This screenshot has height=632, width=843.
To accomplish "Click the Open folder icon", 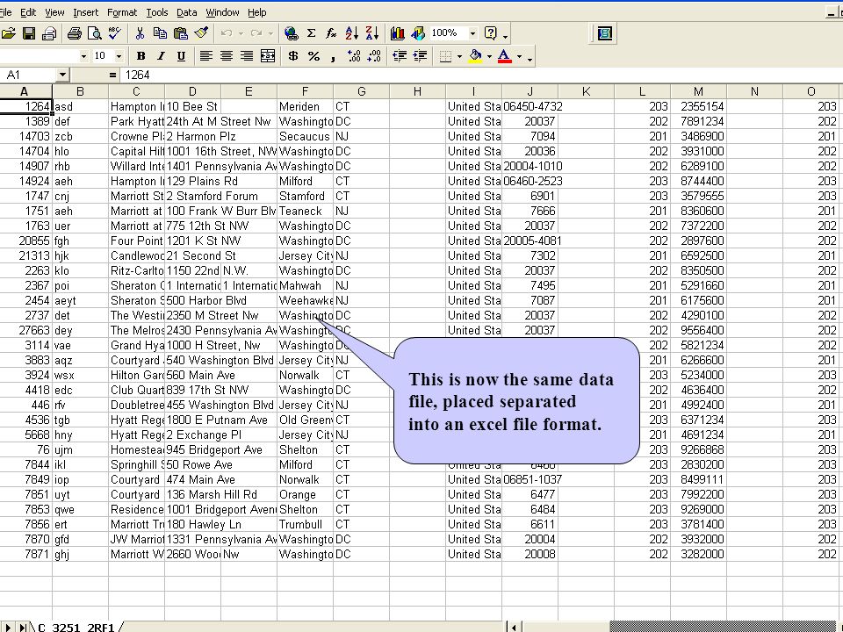I will coord(8,33).
